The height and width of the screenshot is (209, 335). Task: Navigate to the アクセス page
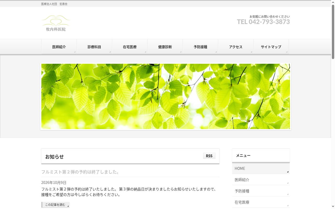(236, 47)
